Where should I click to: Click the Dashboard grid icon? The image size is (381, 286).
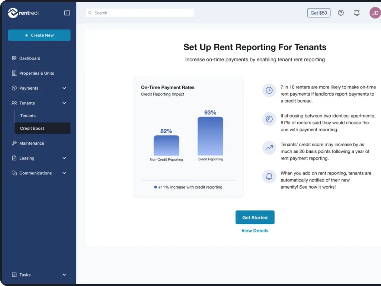point(14,58)
